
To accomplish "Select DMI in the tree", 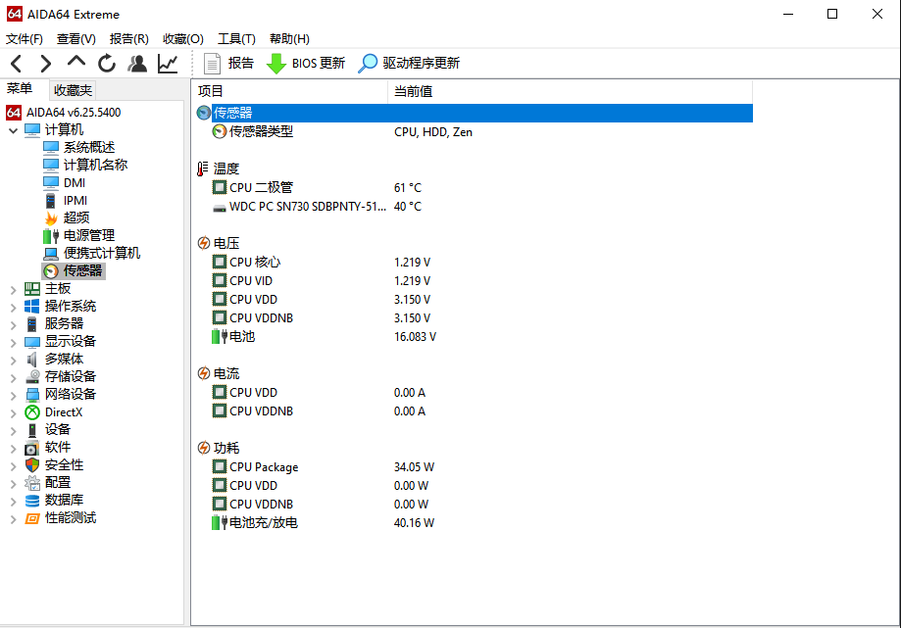I will pyautogui.click(x=65, y=182).
